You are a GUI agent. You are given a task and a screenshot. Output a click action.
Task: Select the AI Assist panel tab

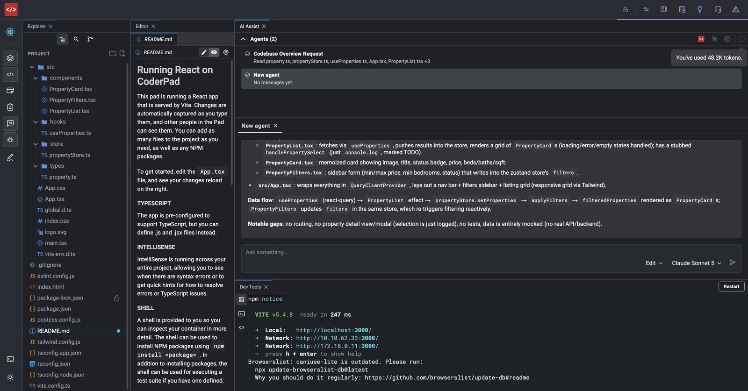[249, 26]
